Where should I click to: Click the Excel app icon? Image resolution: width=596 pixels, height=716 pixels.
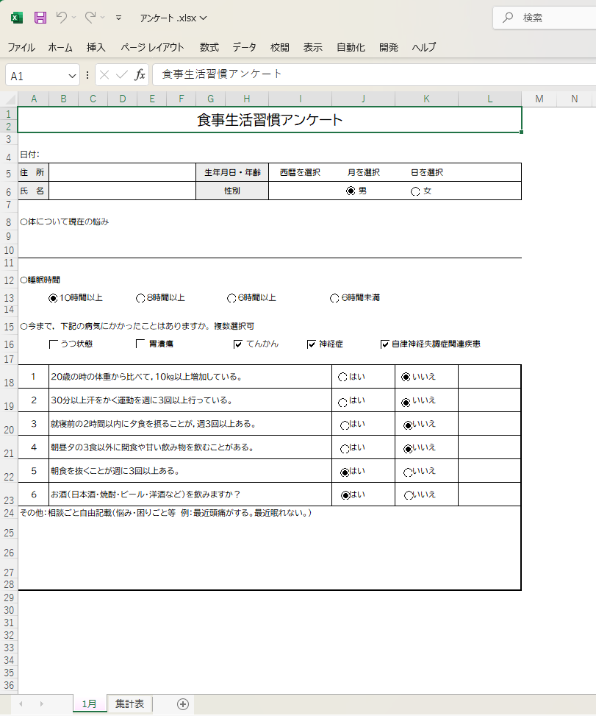click(x=16, y=17)
